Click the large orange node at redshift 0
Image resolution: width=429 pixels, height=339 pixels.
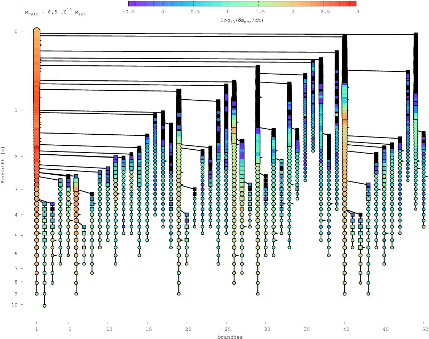point(36,31)
